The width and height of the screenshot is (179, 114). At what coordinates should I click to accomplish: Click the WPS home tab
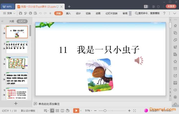[x=7, y=7]
